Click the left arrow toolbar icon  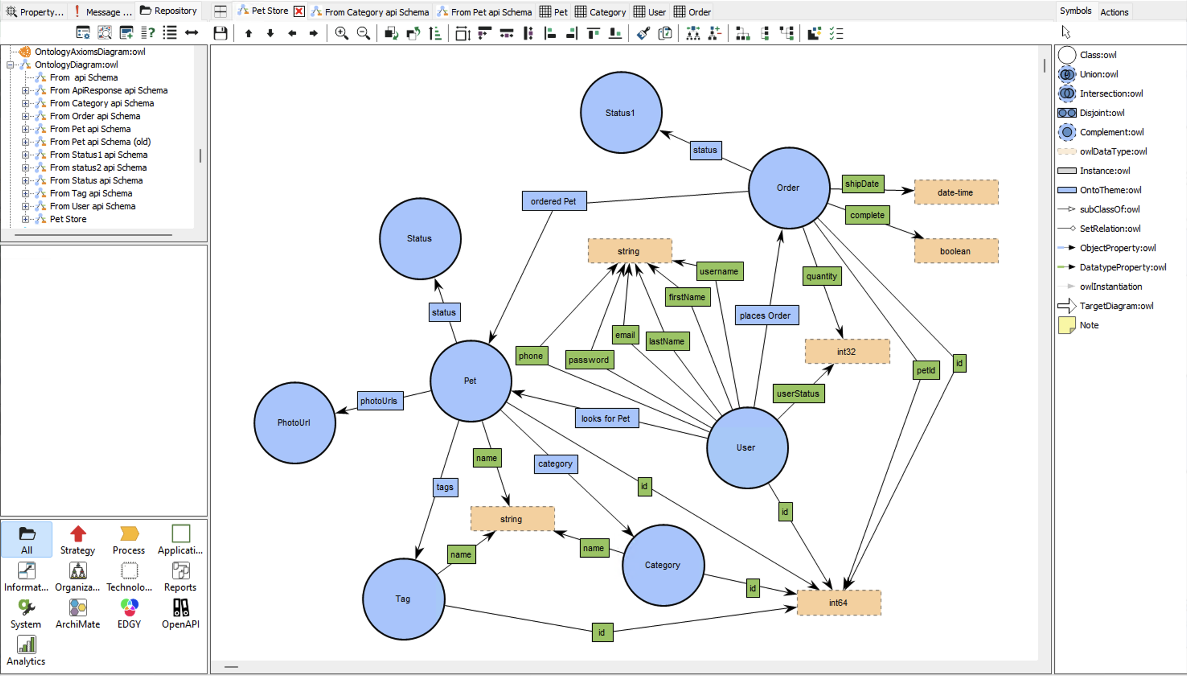[292, 33]
